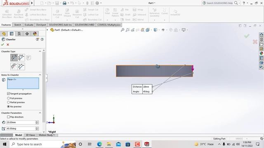Switch to the SOLIDWORKS MBD tab
Image resolution: width=264 pixels, height=148 pixels.
click(84, 25)
